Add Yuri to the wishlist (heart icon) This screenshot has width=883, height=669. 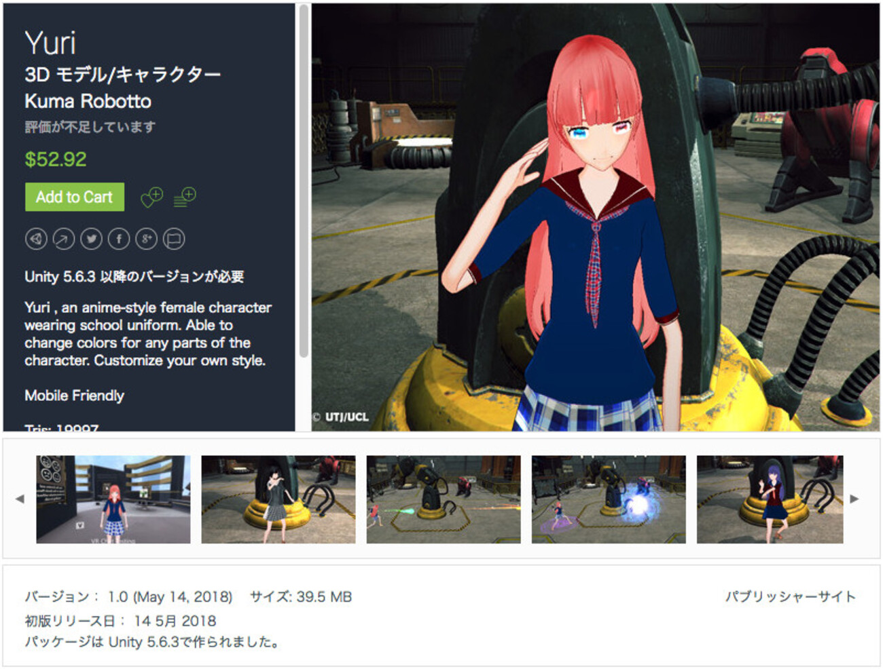(x=151, y=197)
